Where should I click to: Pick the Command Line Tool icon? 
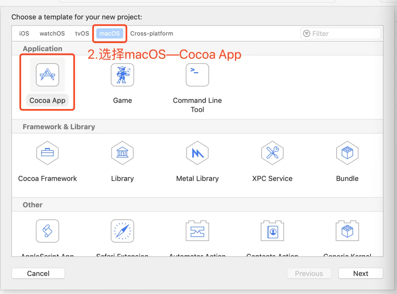click(x=197, y=75)
